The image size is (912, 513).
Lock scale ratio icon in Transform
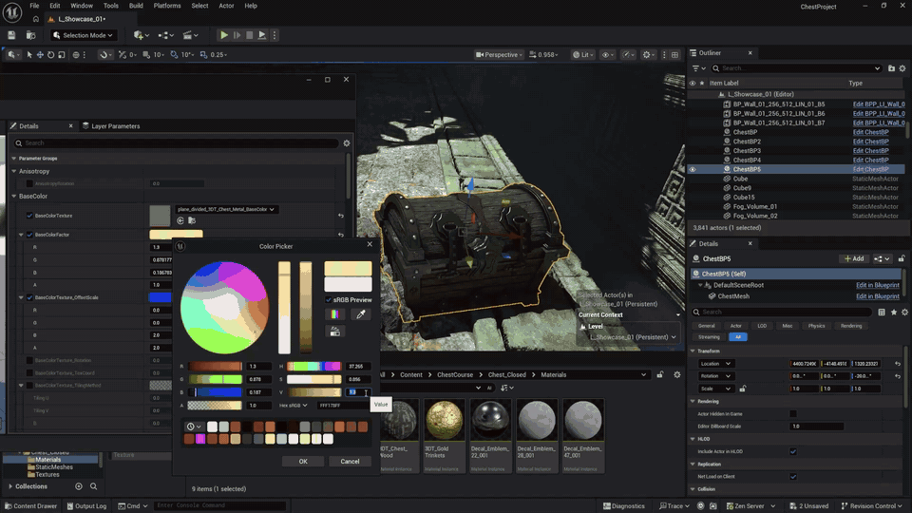pyautogui.click(x=743, y=389)
